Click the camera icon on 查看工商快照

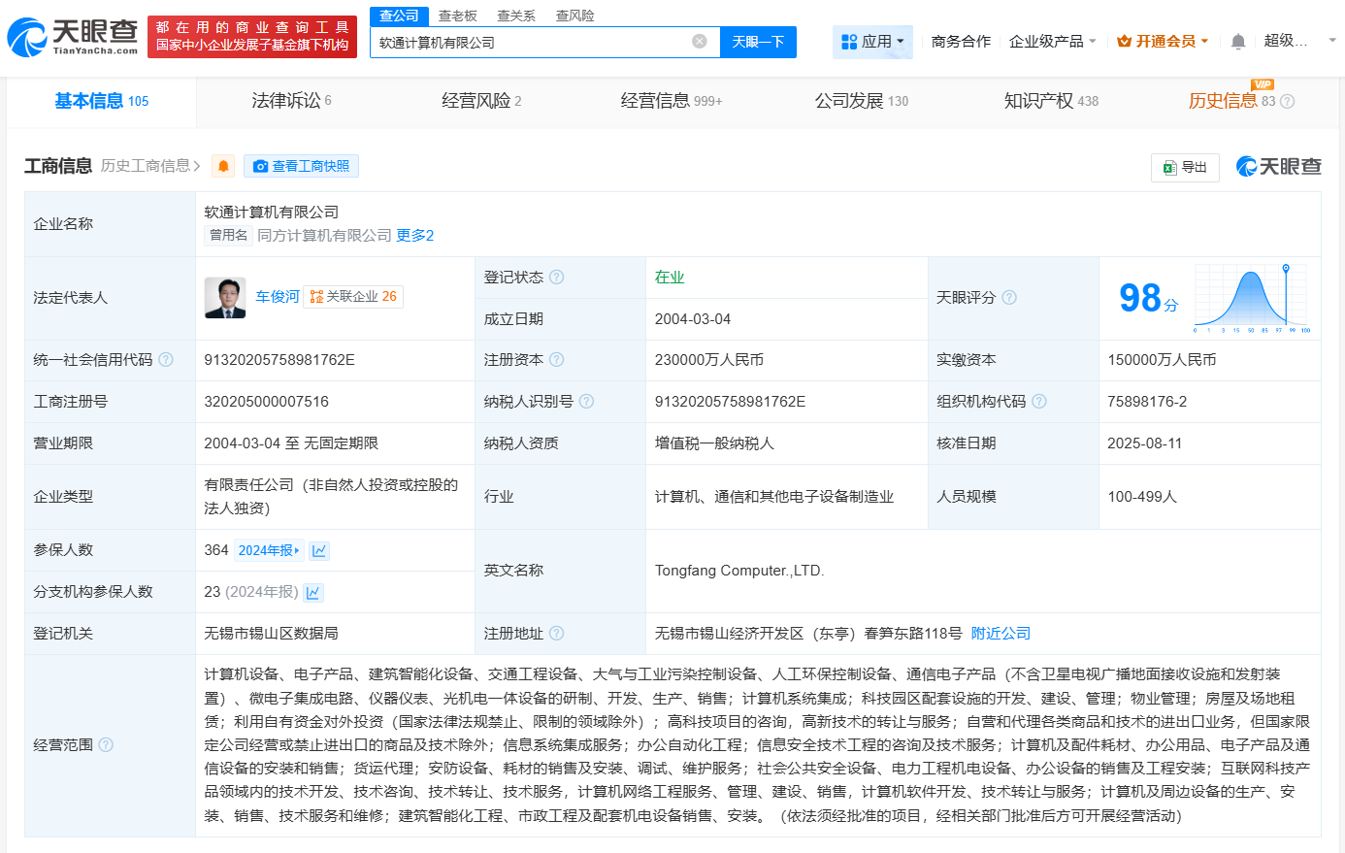click(260, 166)
